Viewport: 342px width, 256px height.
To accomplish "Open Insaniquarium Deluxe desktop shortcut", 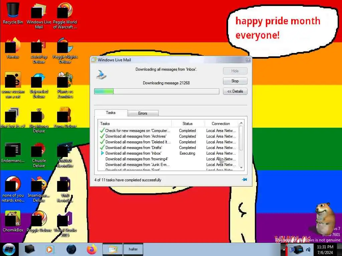I will pos(39,189).
